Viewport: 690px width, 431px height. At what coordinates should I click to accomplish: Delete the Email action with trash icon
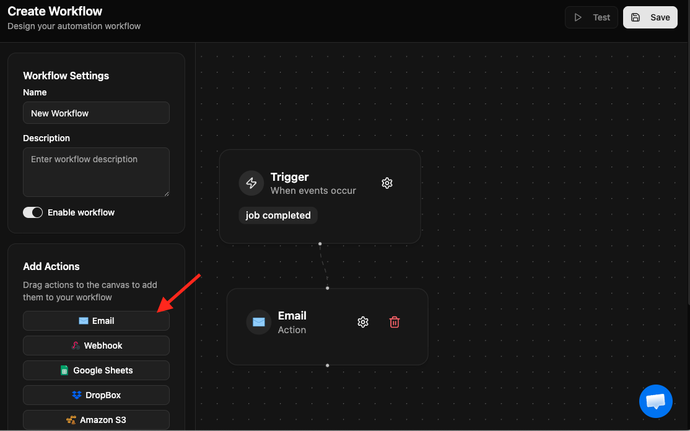click(395, 322)
